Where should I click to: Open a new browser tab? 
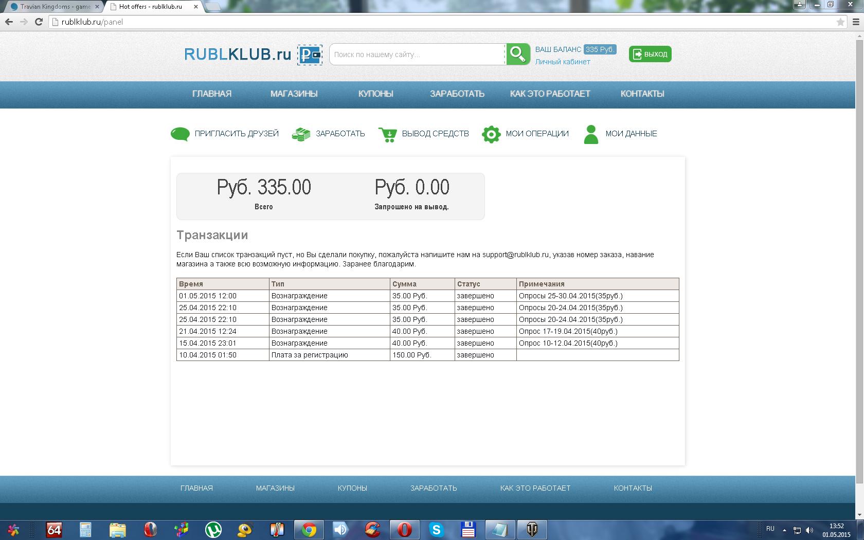(x=213, y=7)
